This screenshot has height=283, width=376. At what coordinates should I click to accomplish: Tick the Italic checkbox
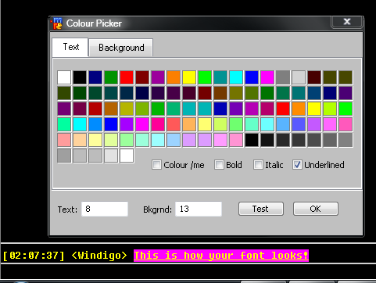[x=258, y=165]
